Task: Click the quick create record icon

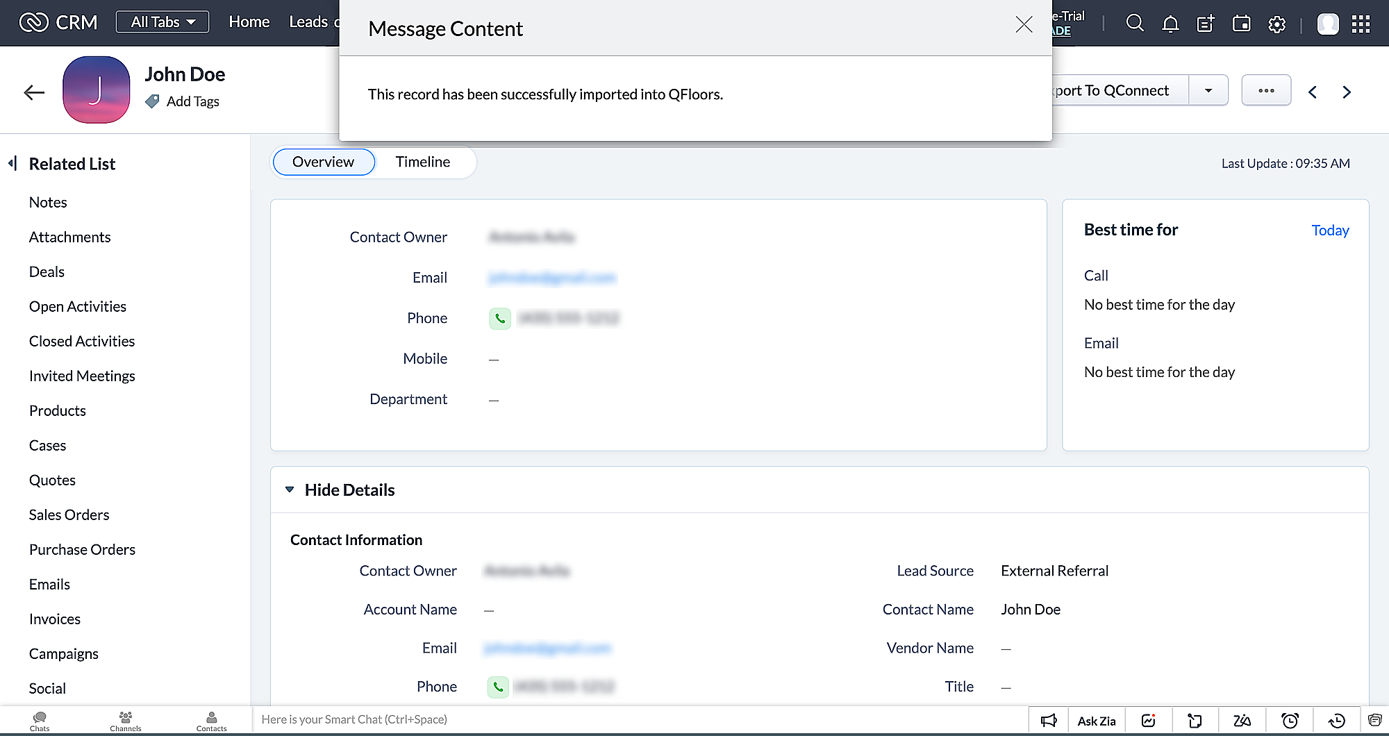Action: [x=1206, y=24]
